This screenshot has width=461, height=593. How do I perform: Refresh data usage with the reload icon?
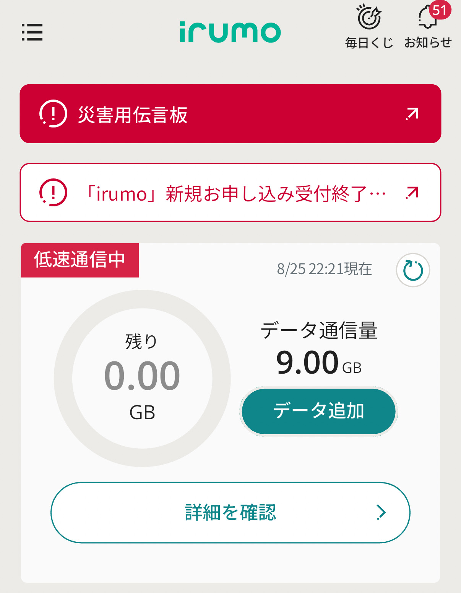tap(413, 270)
